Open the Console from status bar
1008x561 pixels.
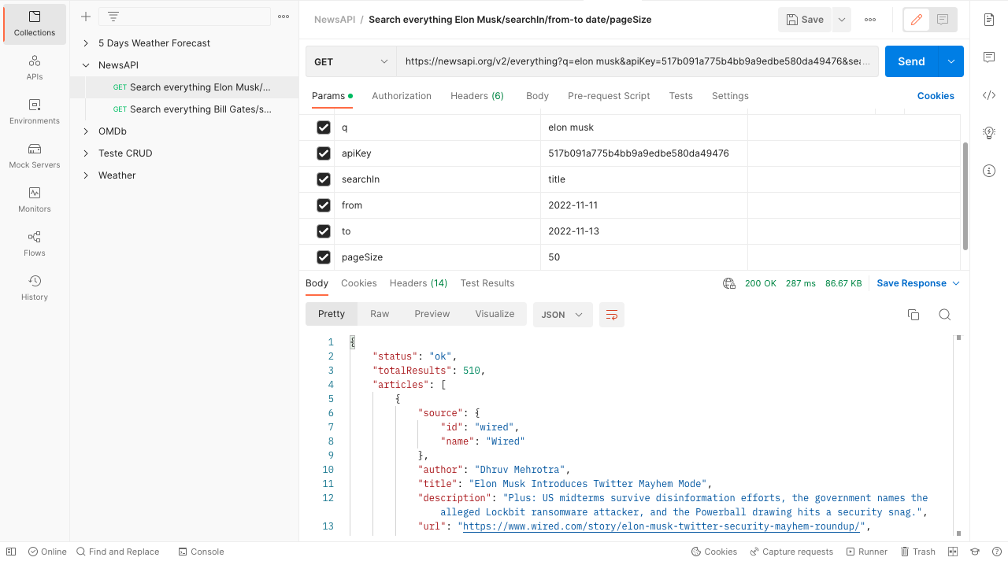point(201,552)
